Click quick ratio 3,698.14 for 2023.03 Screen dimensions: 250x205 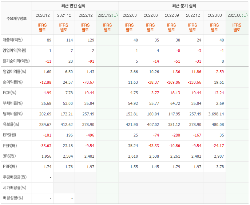click(x=216, y=114)
